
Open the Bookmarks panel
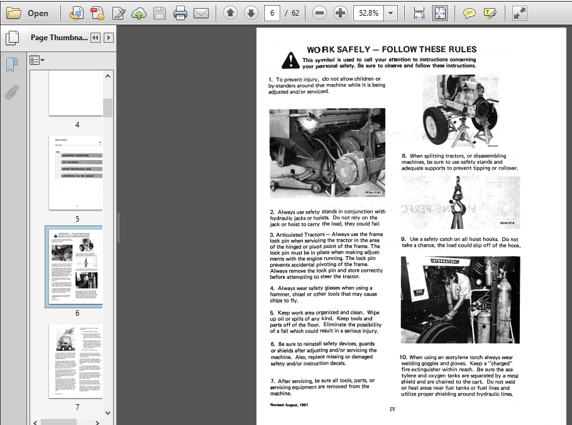tap(12, 65)
